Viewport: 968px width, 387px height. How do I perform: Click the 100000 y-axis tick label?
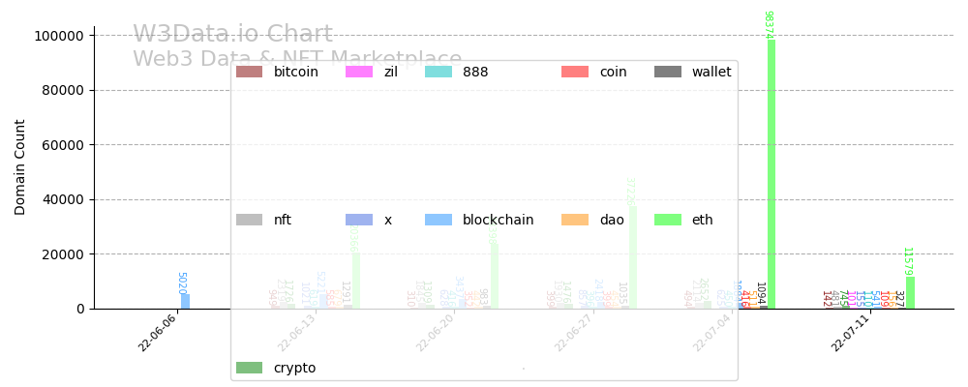tap(60, 36)
